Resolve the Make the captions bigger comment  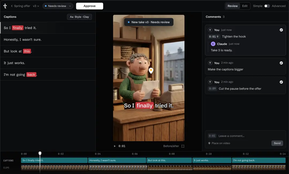[281, 63]
